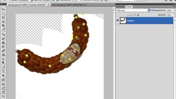Lock all with padlock icon
The image size is (176, 99).
(x=138, y=15)
